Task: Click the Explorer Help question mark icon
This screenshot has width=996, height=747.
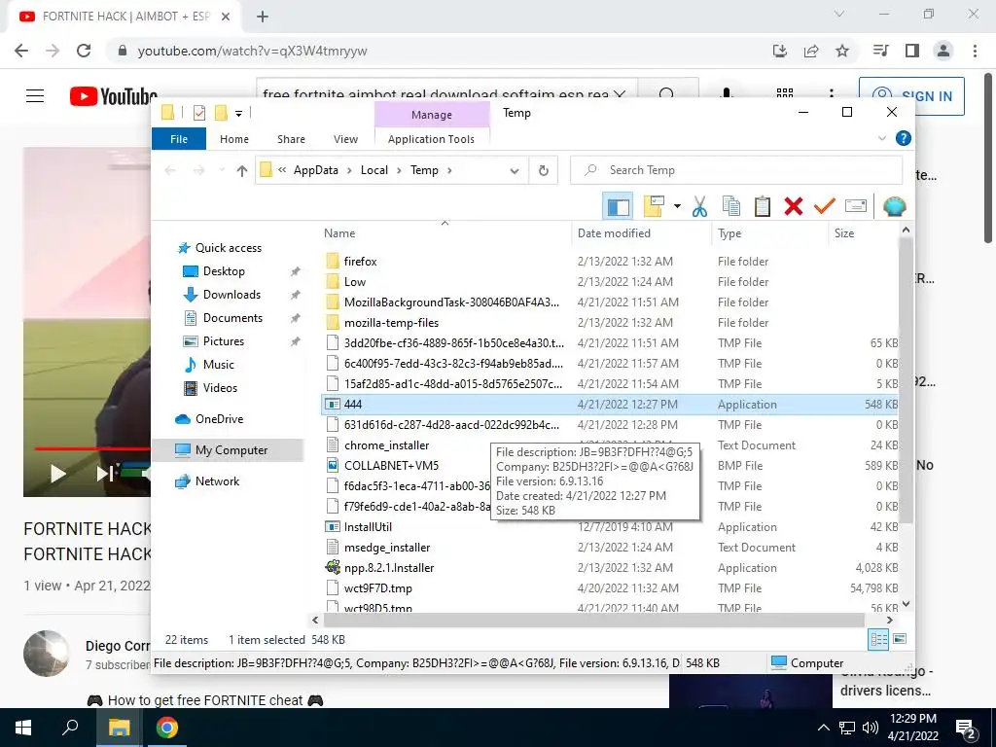Action: 903,138
